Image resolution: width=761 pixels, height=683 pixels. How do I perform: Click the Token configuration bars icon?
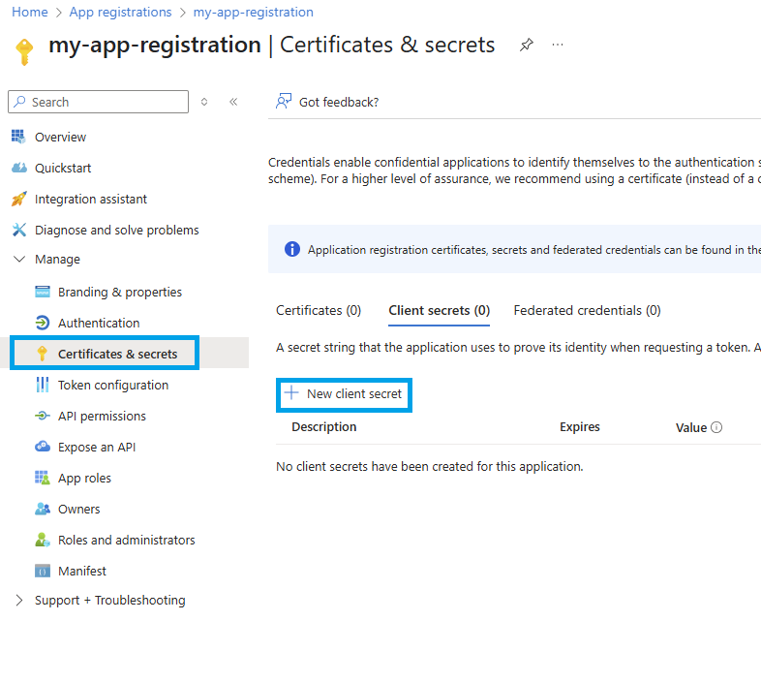[x=43, y=385]
